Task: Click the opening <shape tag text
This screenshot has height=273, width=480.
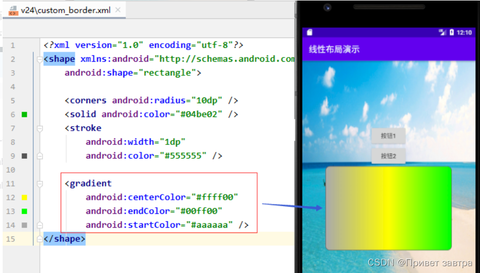Action: [x=60, y=58]
